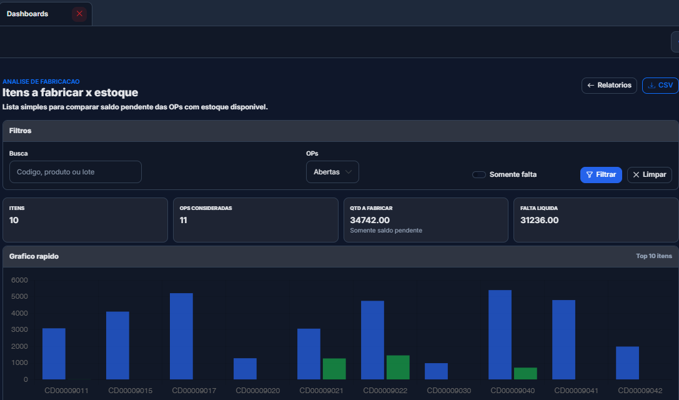
Task: Select the blue bar for CD00009042
Action: tap(628, 363)
